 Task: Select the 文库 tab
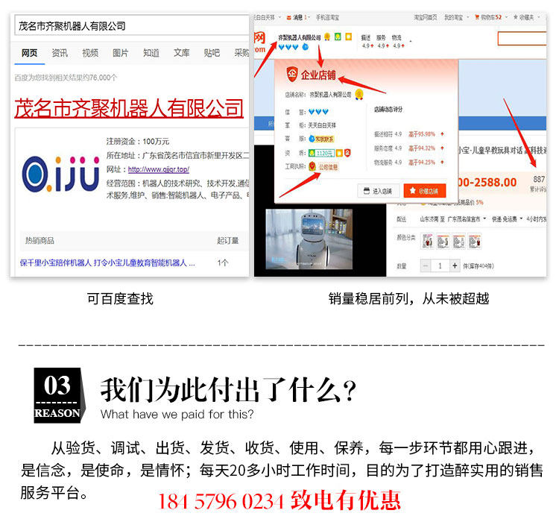[x=181, y=53]
